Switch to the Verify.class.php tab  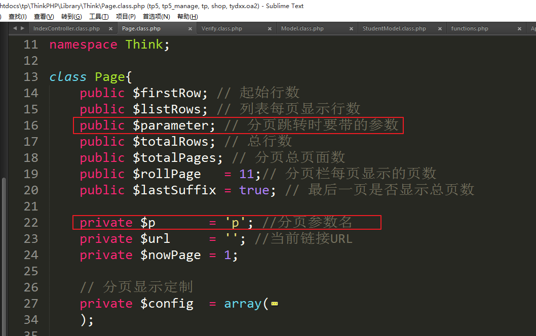click(x=221, y=29)
